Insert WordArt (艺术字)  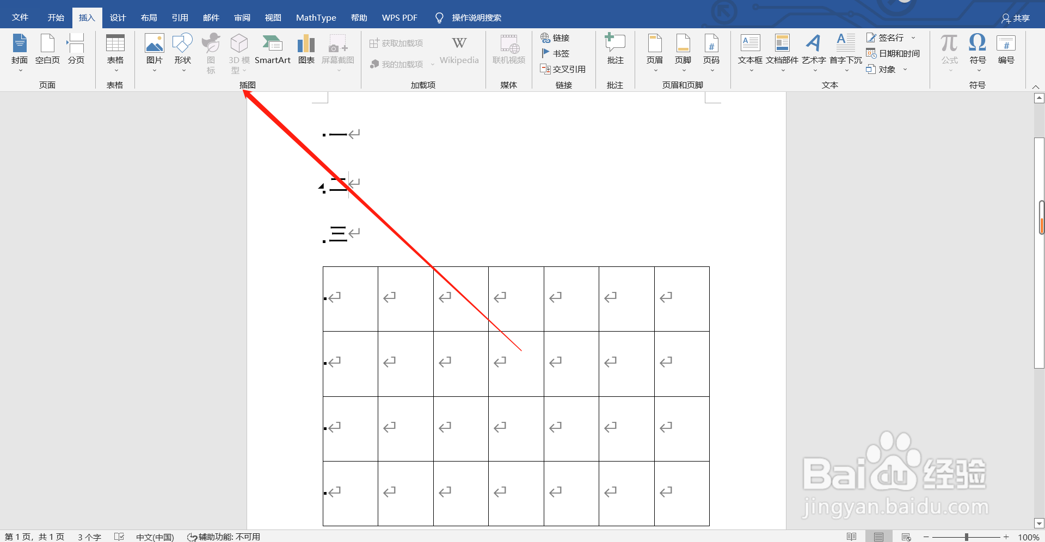[x=814, y=53]
